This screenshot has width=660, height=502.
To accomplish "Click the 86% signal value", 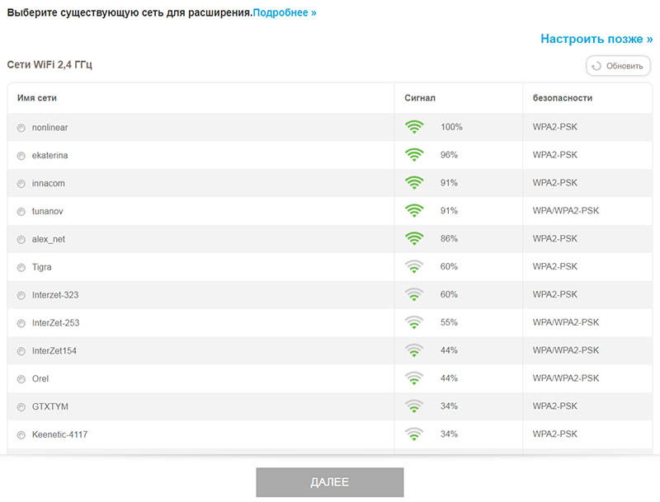I will pos(449,238).
